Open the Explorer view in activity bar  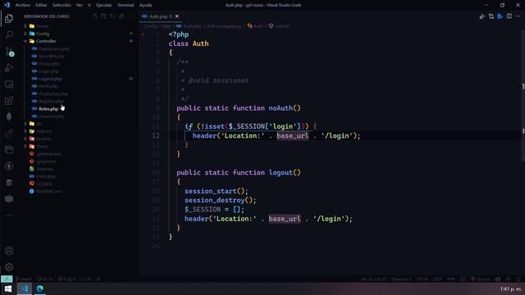(x=9, y=18)
